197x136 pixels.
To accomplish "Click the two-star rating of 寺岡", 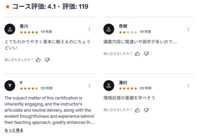I will pos(128,32).
